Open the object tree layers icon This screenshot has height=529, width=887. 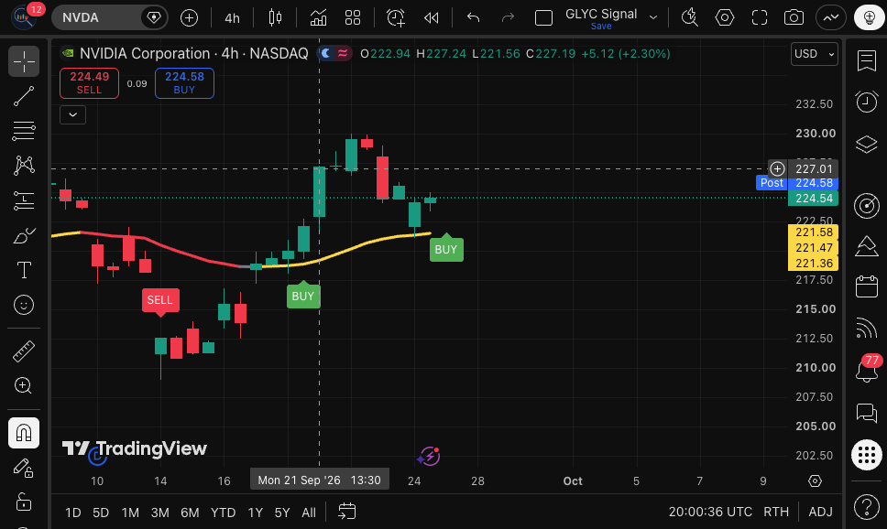click(867, 144)
